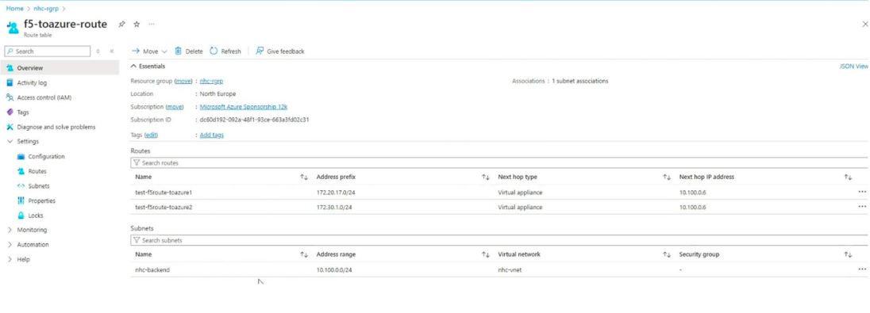Click the subscription (move) link
870x313 pixels.
point(174,107)
